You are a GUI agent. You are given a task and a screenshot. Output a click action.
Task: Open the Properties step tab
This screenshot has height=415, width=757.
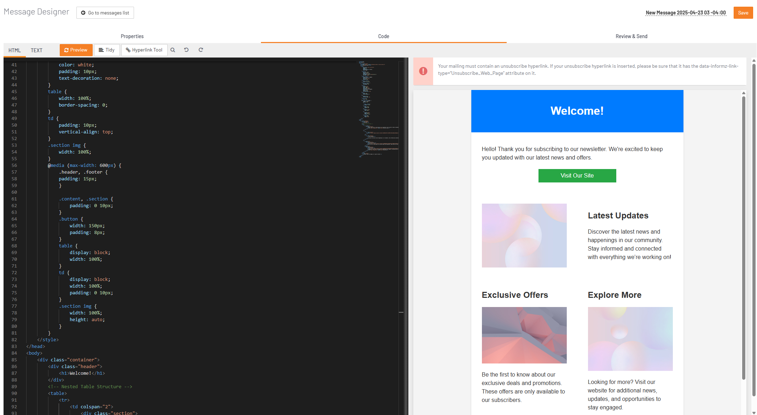(x=132, y=36)
